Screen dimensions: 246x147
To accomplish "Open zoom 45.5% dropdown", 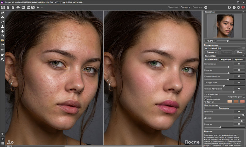I will click(x=210, y=41).
